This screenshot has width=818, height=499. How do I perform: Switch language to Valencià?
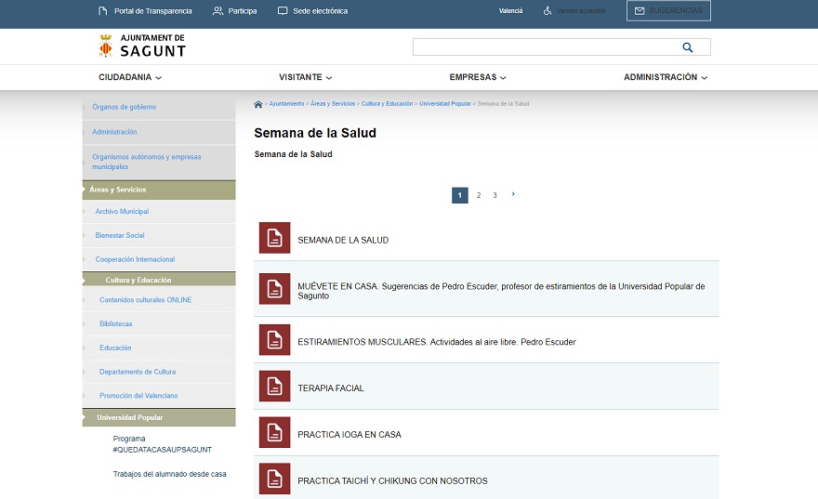[x=510, y=11]
